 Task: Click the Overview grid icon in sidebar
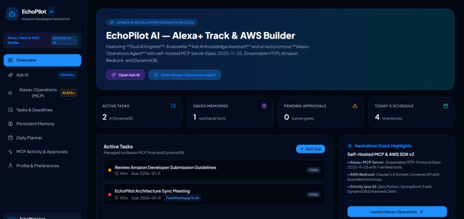[x=10, y=60]
